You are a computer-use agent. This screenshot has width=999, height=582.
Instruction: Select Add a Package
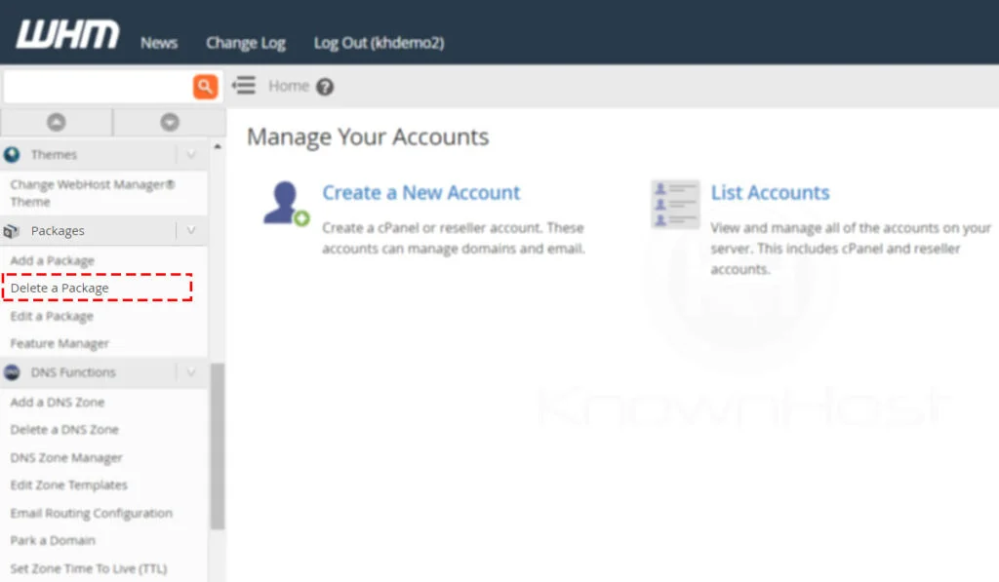point(53,260)
